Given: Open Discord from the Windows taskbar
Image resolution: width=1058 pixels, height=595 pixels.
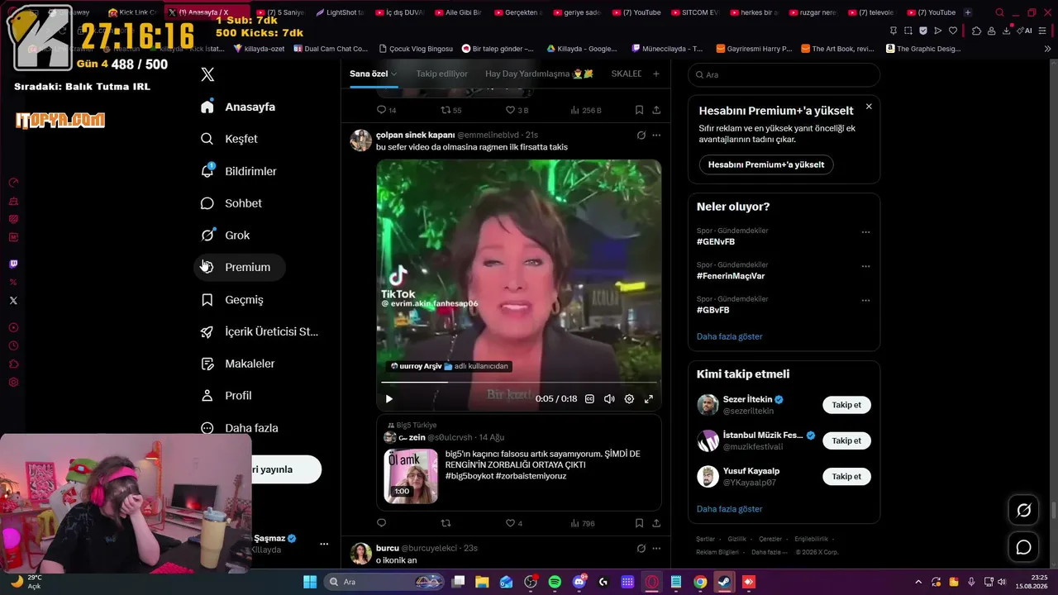Looking at the screenshot, I should click(x=579, y=582).
